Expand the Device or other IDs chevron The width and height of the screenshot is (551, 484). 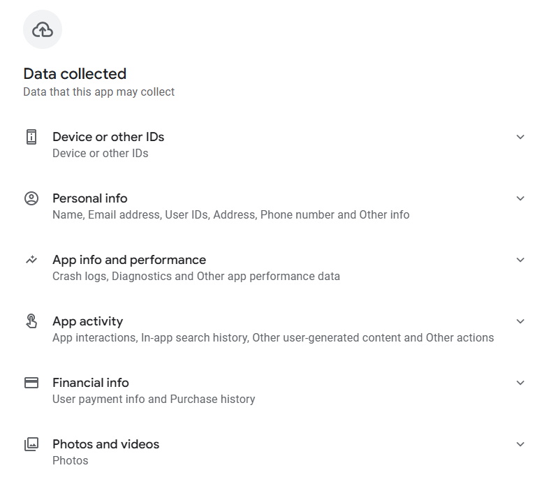[x=520, y=137]
